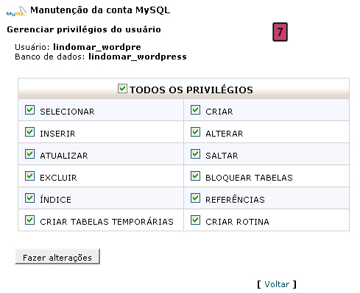Click the Fazer alterações button
This screenshot has height=293, width=360.
(x=57, y=256)
